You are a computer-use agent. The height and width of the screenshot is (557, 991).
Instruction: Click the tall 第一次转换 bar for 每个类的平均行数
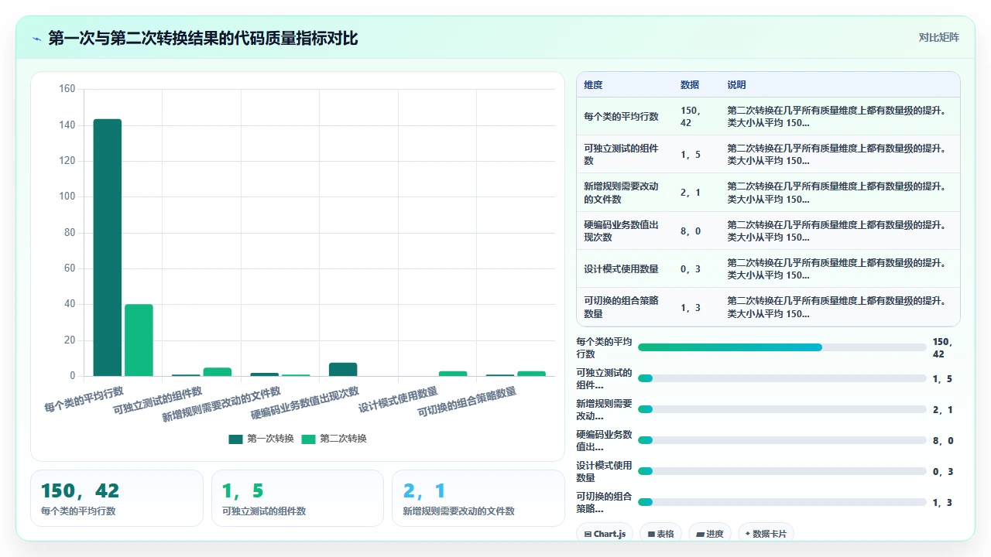(x=108, y=248)
